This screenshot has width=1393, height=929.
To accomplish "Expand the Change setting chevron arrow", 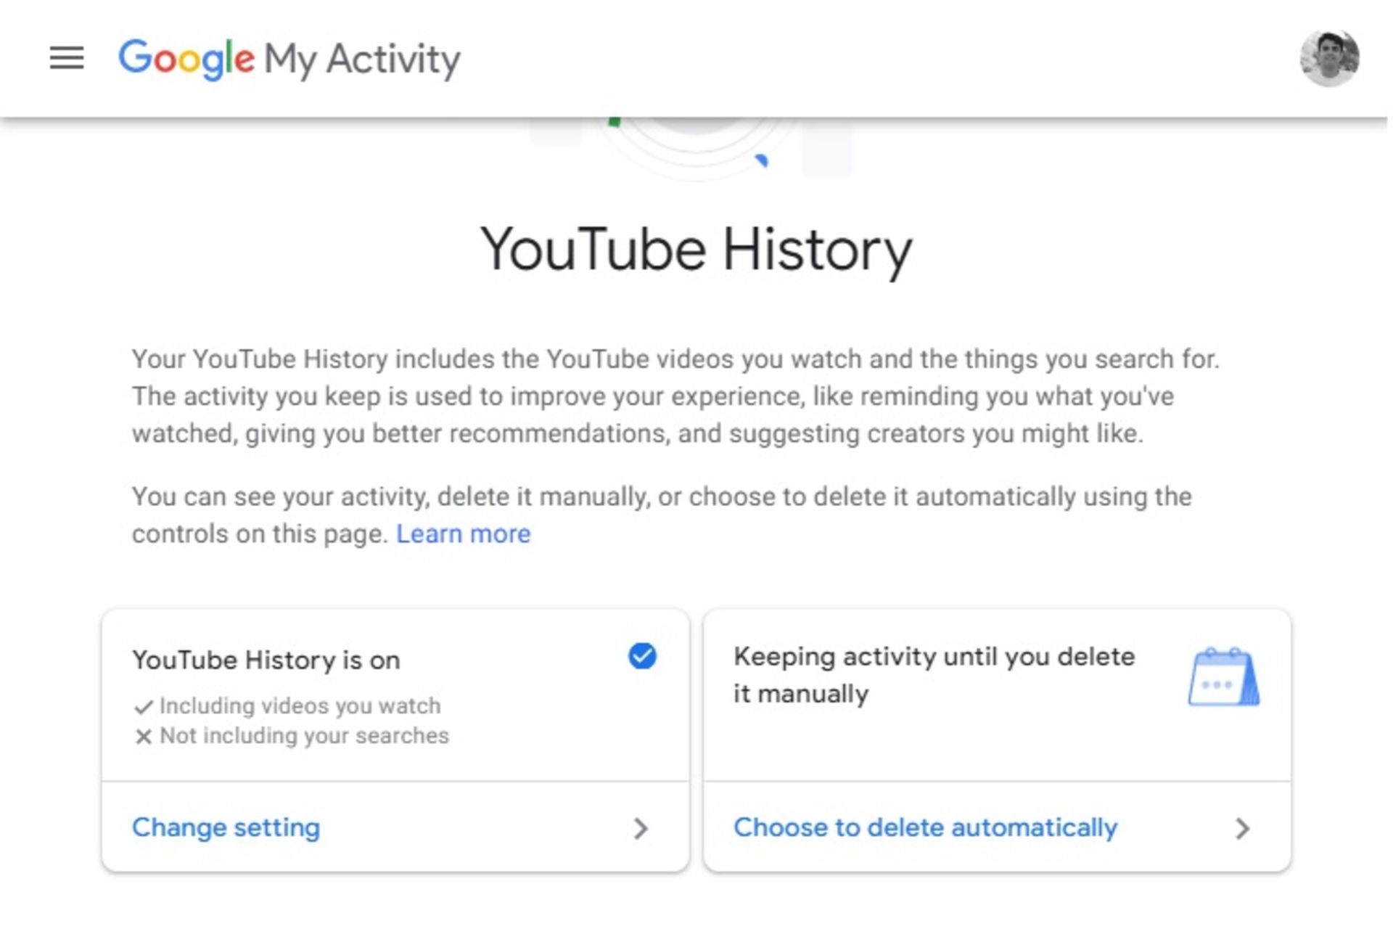I will pos(640,828).
